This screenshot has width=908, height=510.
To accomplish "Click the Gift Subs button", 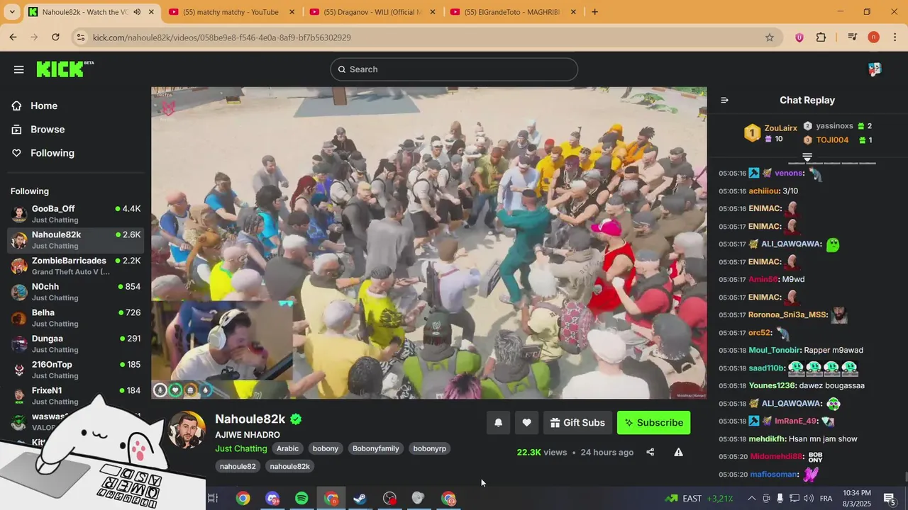I will click(x=577, y=423).
